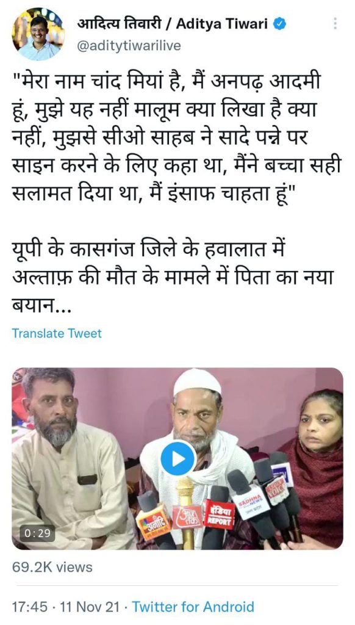Click the blue verified badge
355x625 pixels.
click(x=280, y=24)
